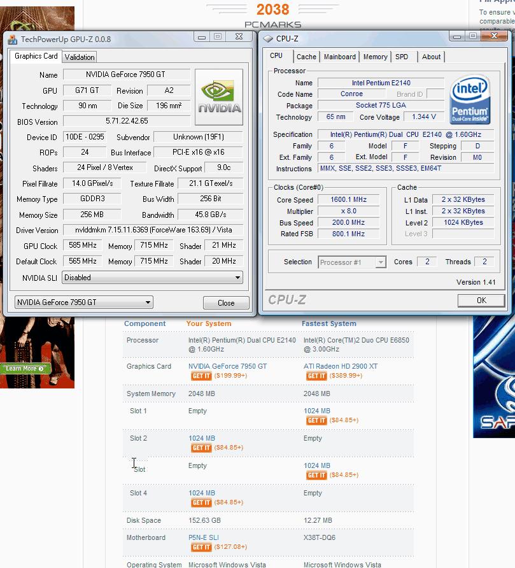Click the Core Voltage value 1.344 V
The width and height of the screenshot is (515, 568).
(424, 117)
